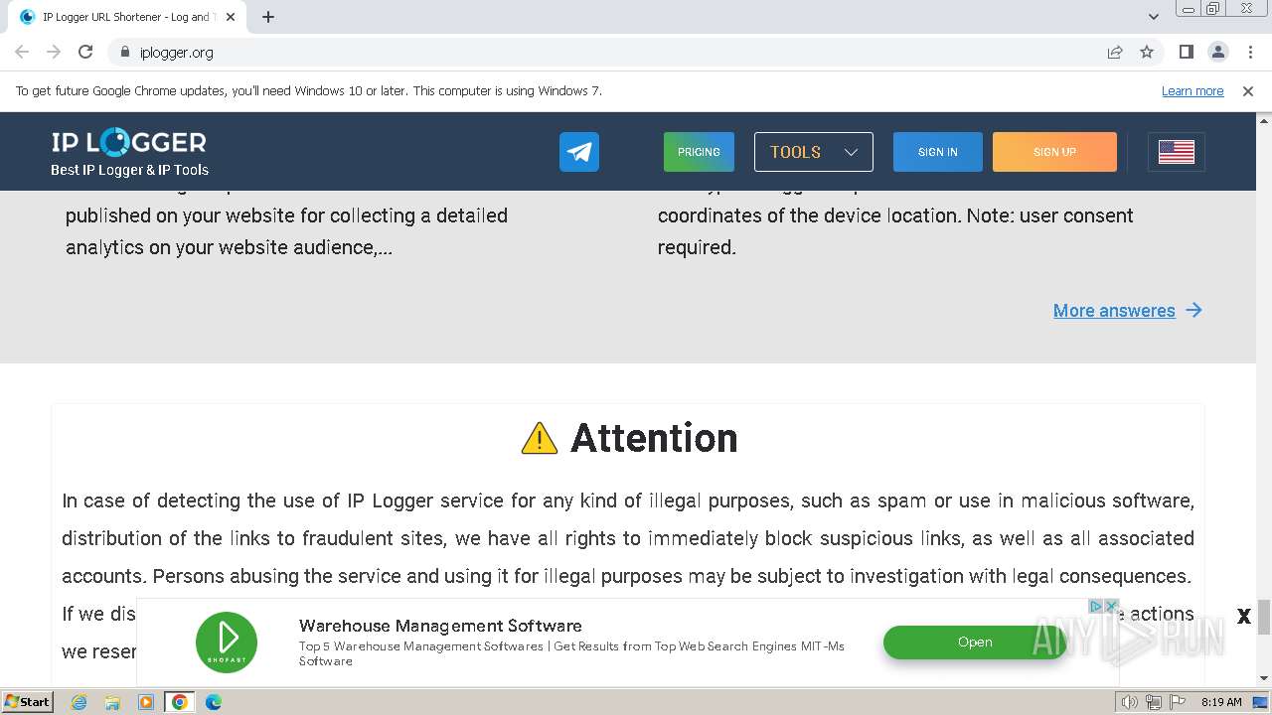1272x715 pixels.
Task: Open Action Center flag icon
Action: point(1176,702)
